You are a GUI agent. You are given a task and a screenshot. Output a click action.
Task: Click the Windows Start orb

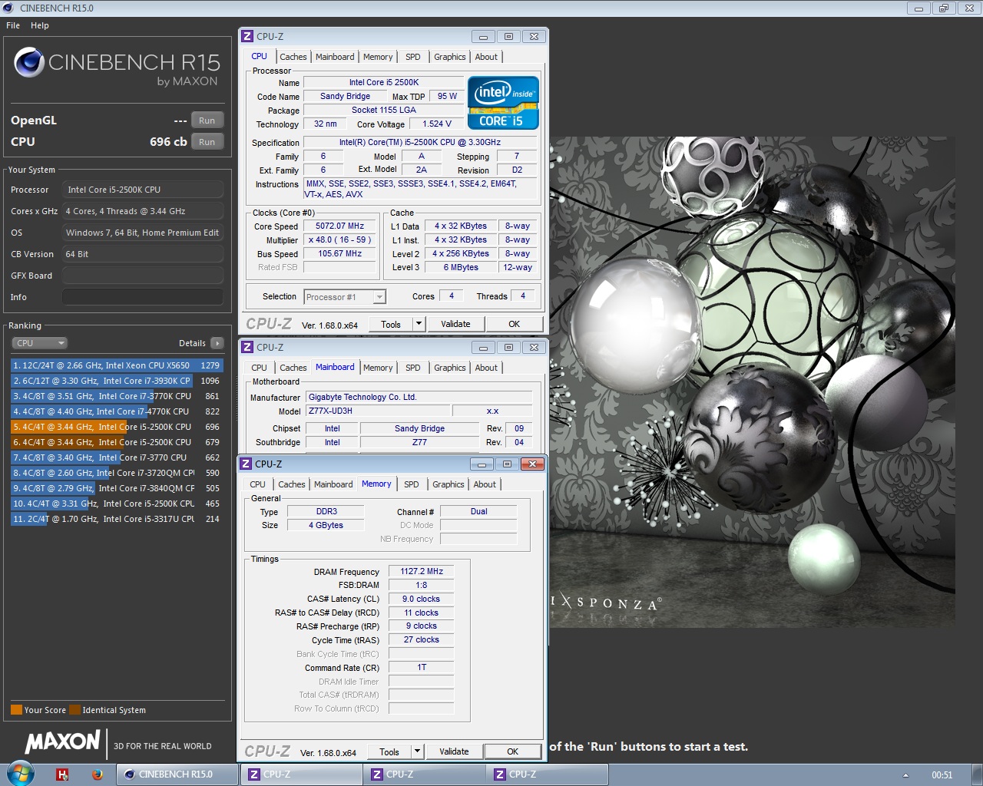click(x=20, y=774)
